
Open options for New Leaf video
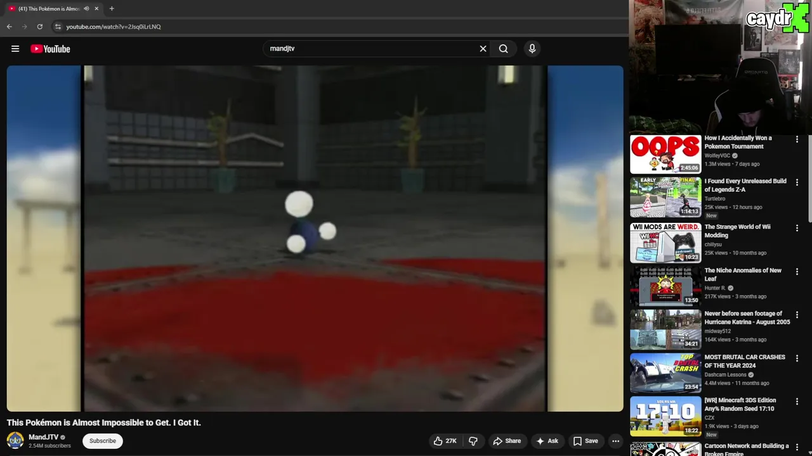(797, 272)
